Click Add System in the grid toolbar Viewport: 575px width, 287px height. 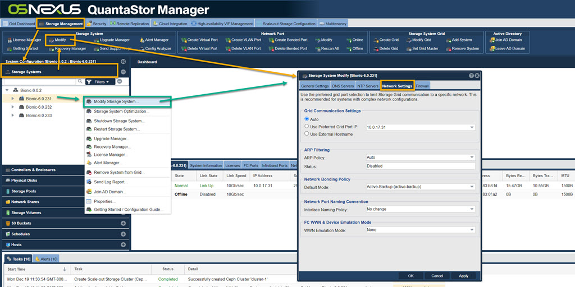point(459,40)
